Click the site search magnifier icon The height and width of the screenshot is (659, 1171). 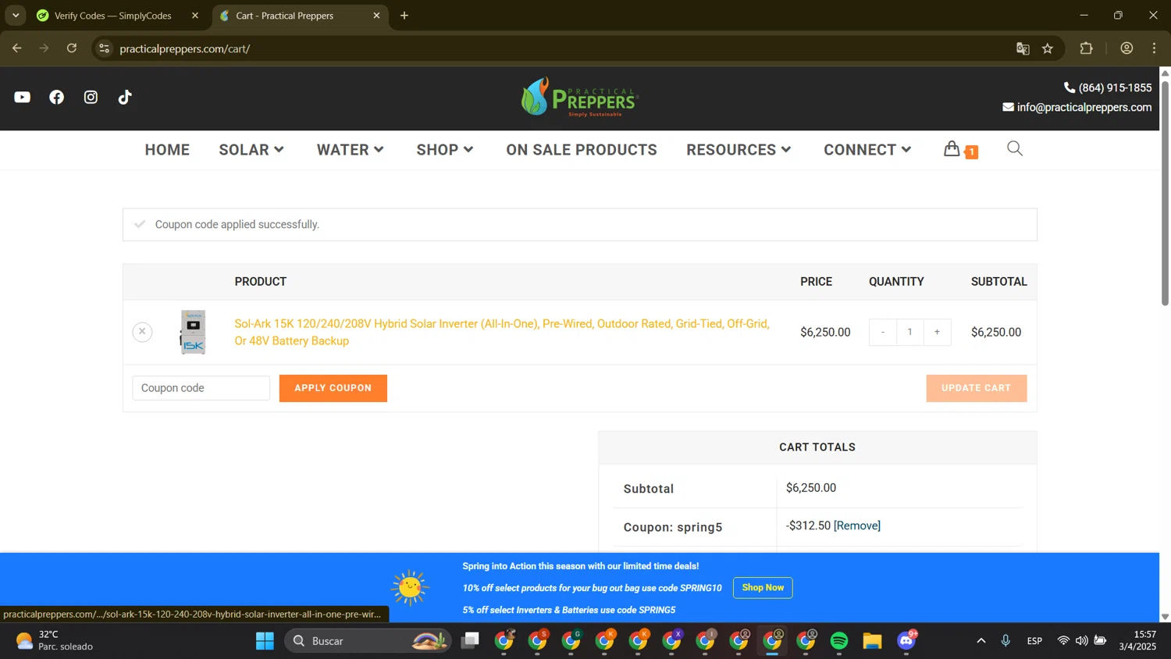[1014, 148]
